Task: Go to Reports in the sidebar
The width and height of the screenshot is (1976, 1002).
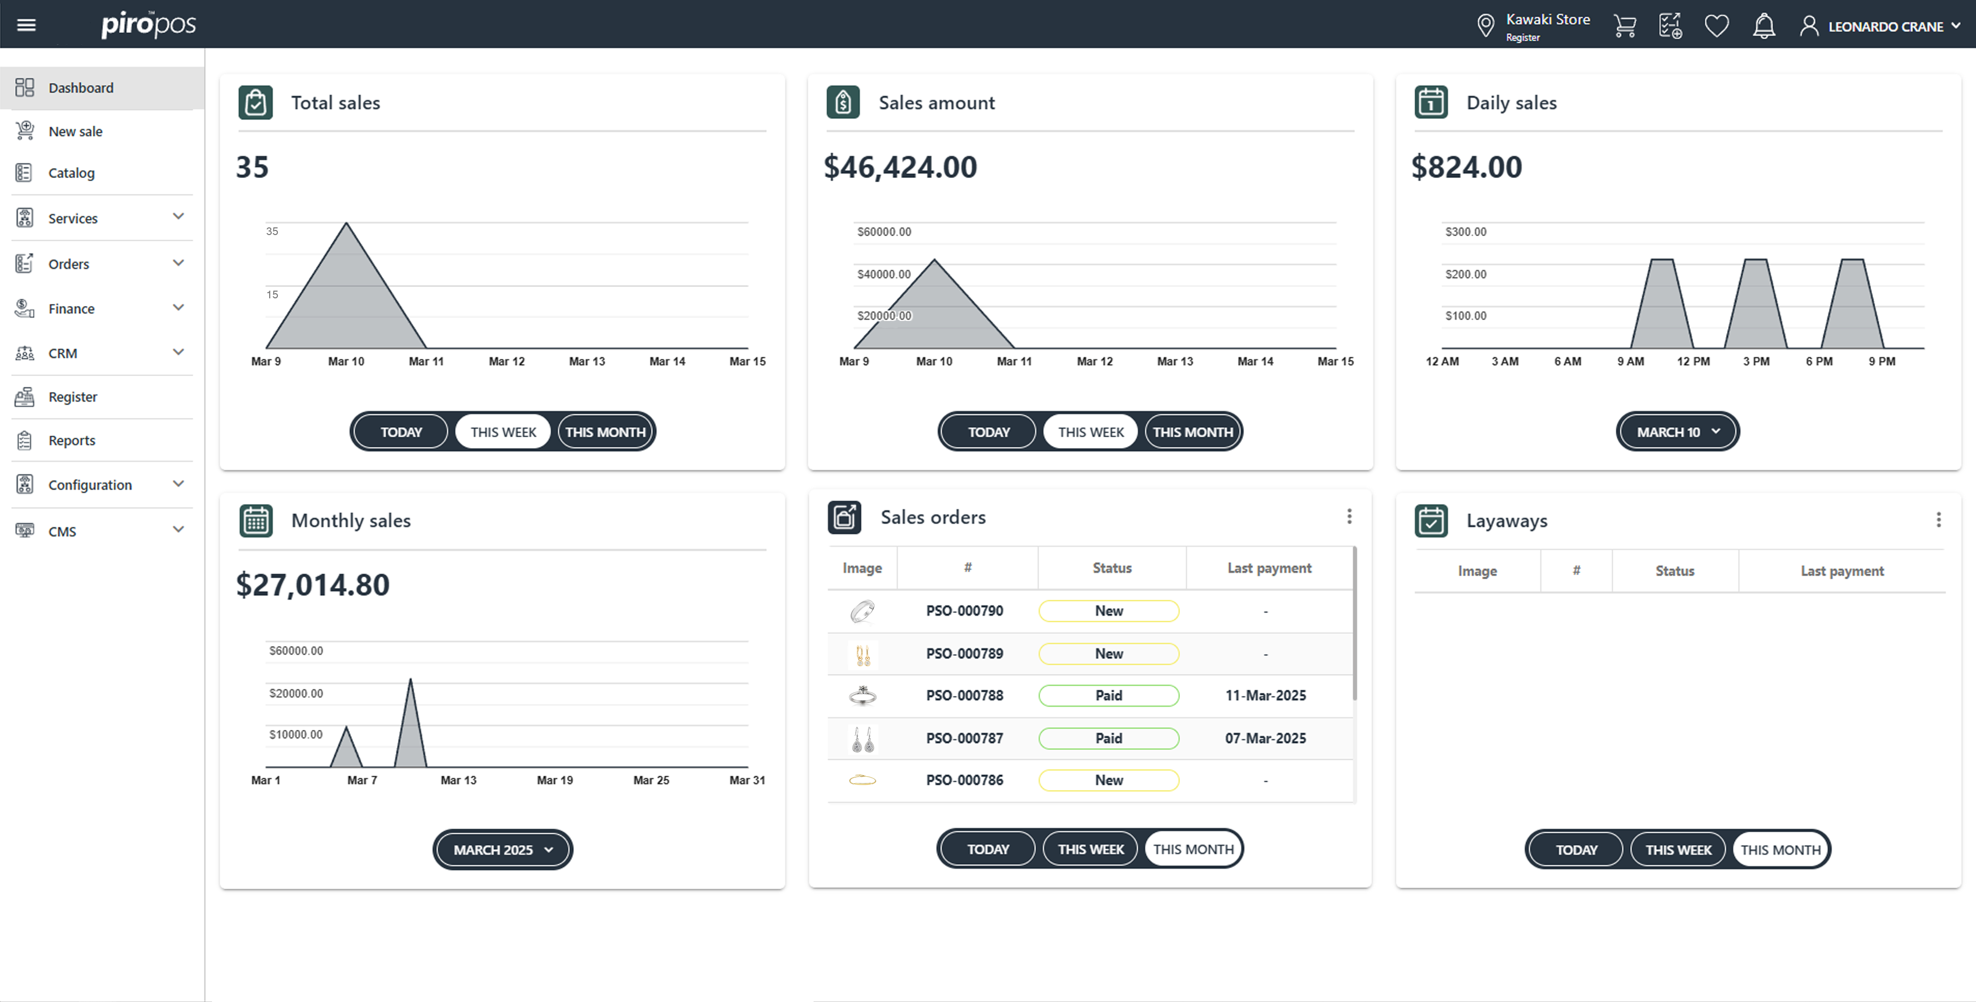Action: click(72, 440)
